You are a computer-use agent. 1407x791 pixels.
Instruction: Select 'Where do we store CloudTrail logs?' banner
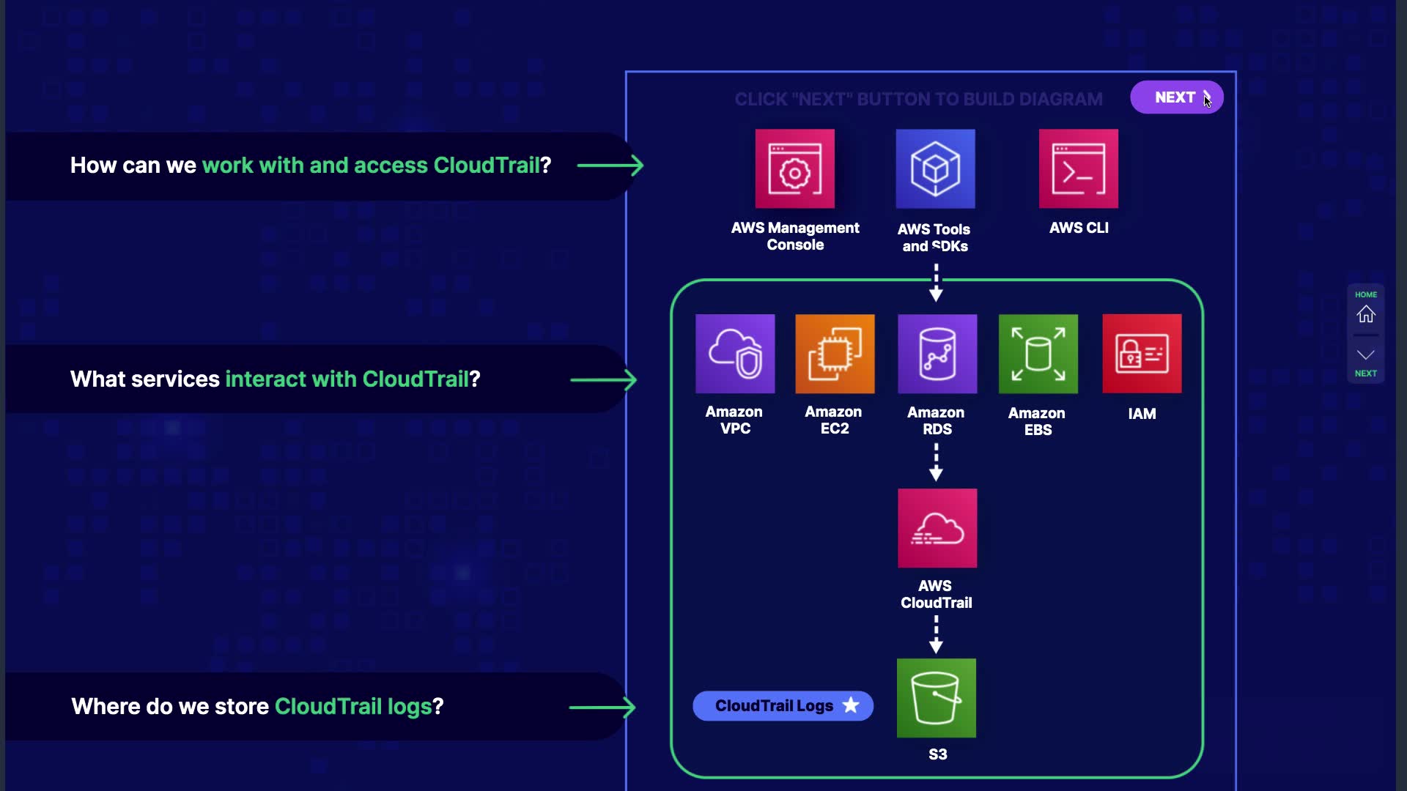pos(257,707)
